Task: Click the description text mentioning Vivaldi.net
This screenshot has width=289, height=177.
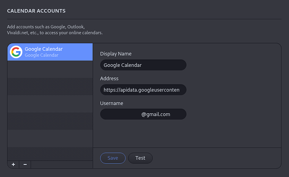Action: (54, 32)
